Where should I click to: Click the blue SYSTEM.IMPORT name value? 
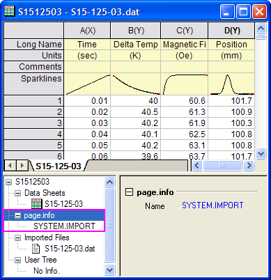tap(212, 205)
